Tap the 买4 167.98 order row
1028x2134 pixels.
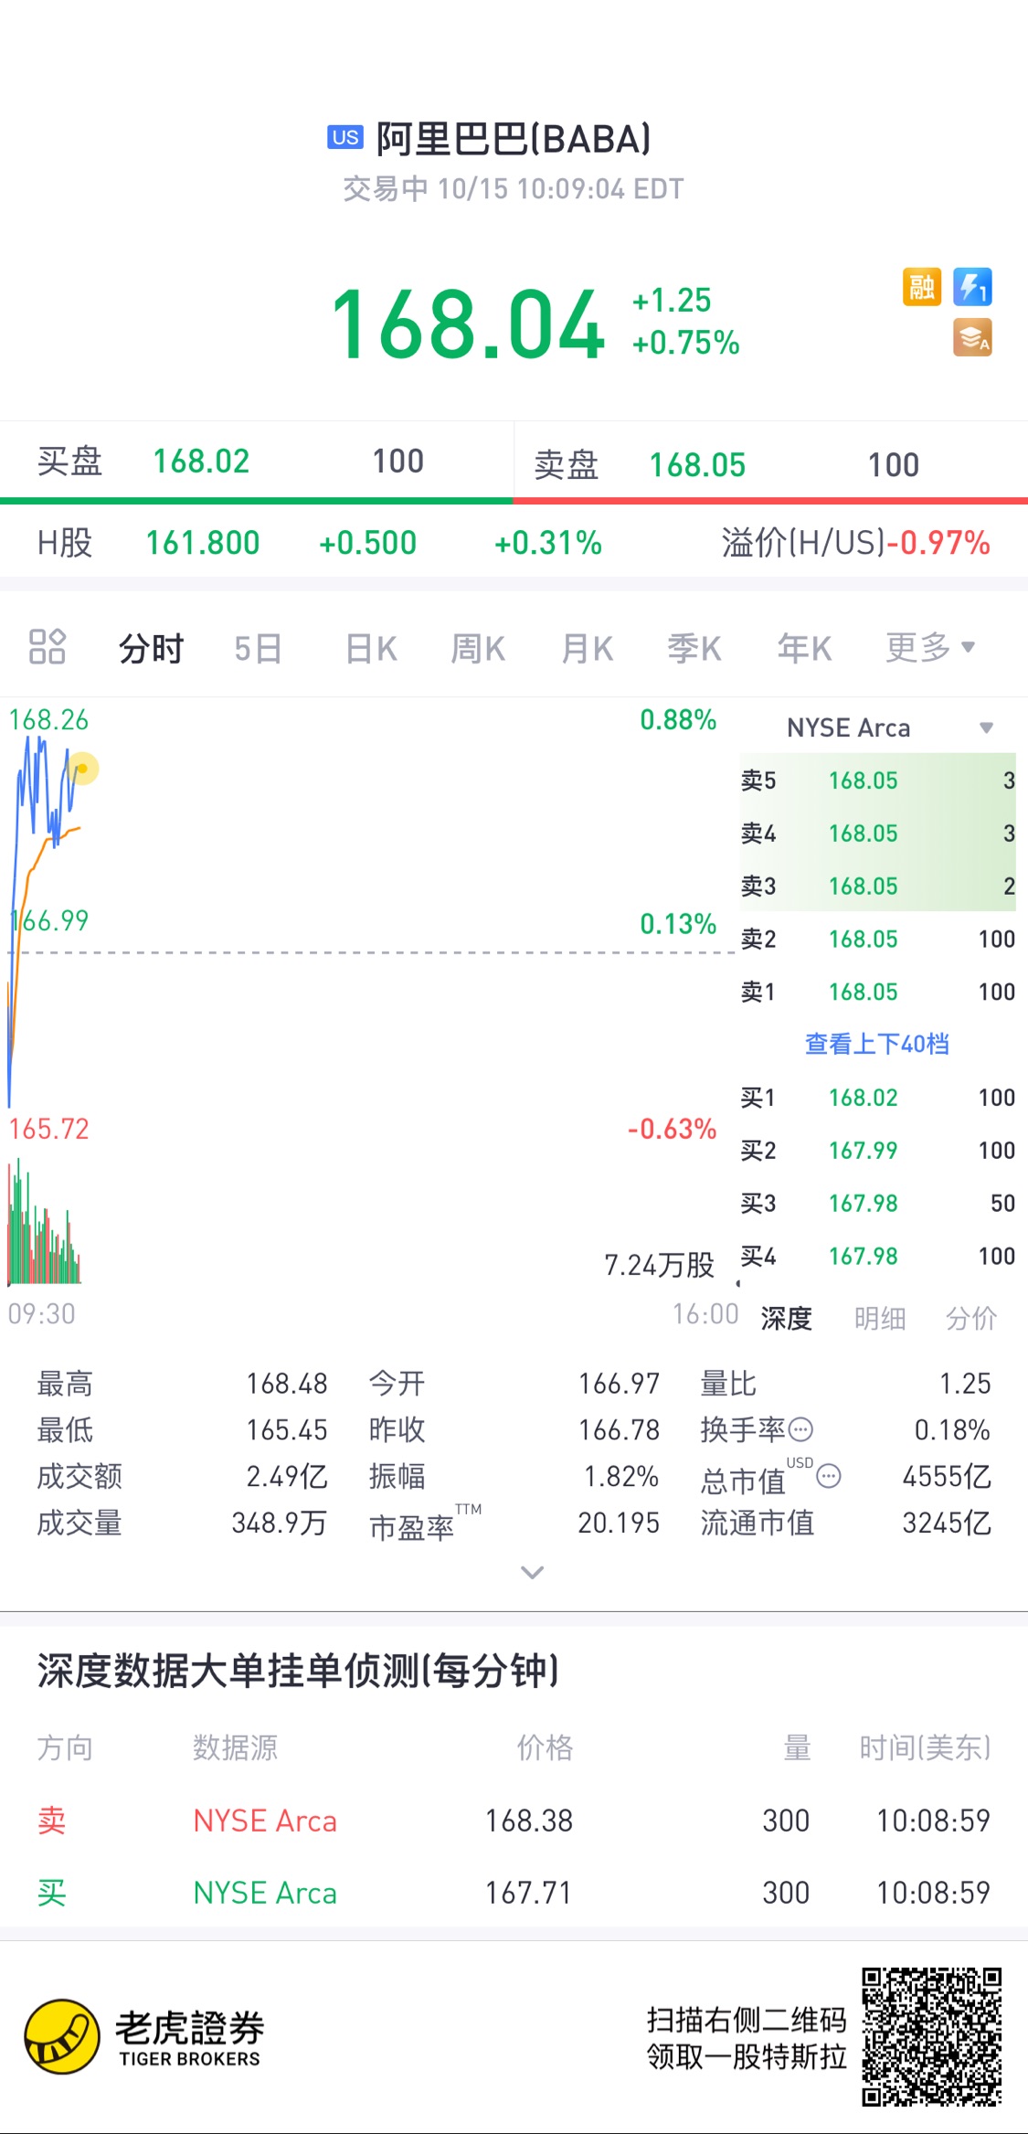[x=878, y=1257]
